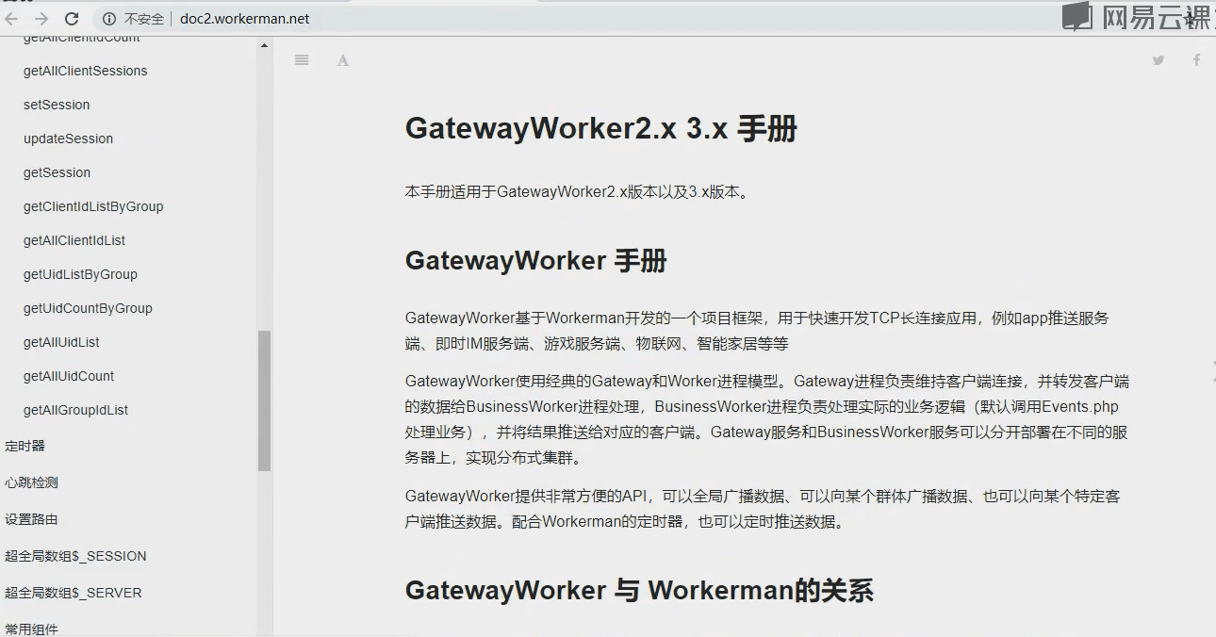Open 心跳检测 chapter in sidebar

coord(31,482)
